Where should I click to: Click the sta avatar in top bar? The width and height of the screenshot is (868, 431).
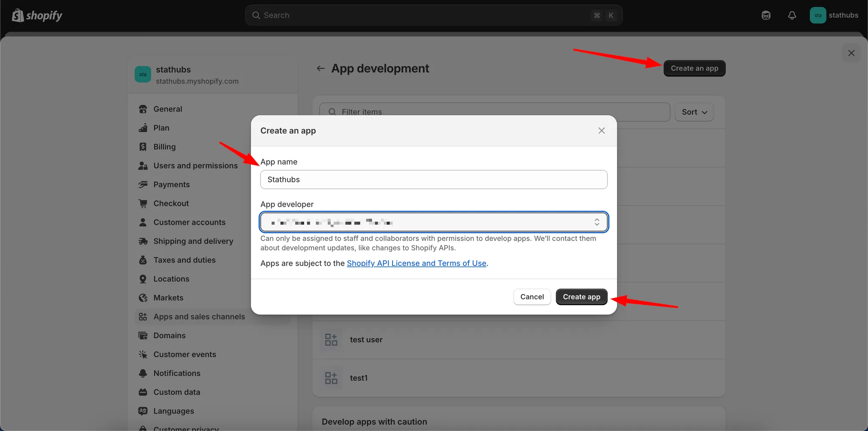(x=818, y=15)
